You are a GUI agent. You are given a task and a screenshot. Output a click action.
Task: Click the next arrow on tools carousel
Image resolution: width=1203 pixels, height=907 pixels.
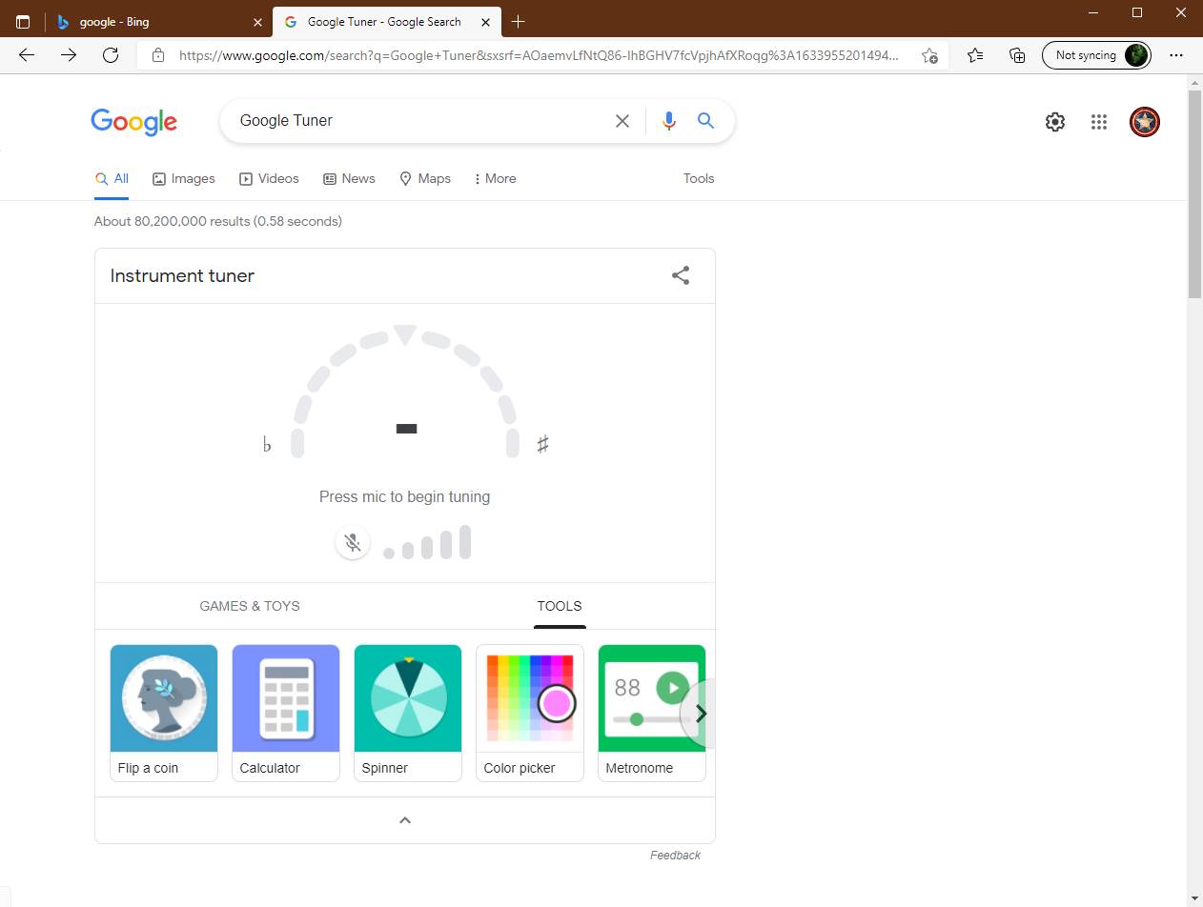(701, 713)
